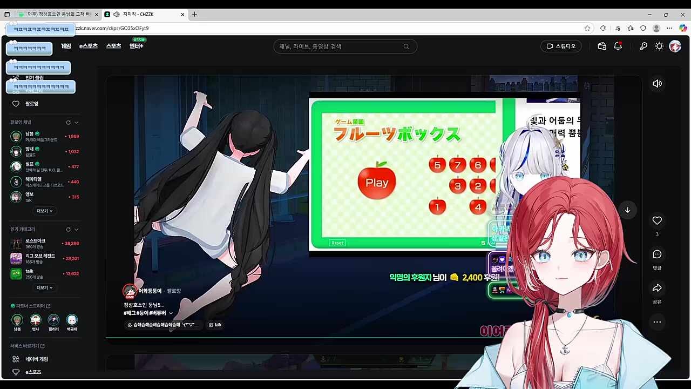Expand the clip hashtag description chevron
Screen dimensions: 691x389
171,313
